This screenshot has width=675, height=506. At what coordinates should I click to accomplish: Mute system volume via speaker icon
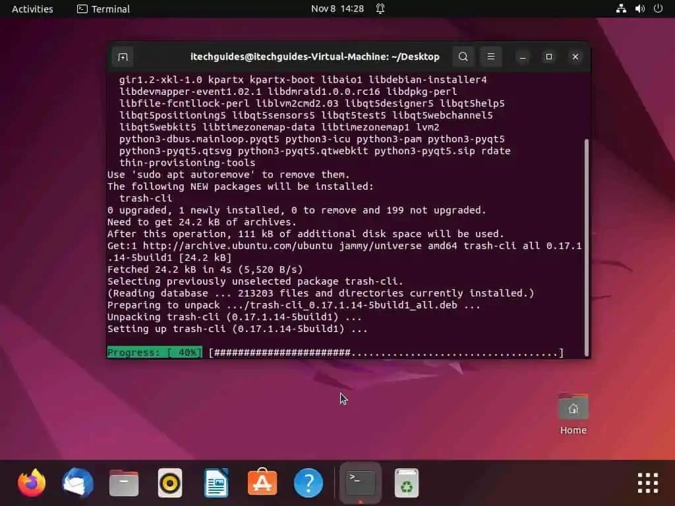tap(639, 9)
